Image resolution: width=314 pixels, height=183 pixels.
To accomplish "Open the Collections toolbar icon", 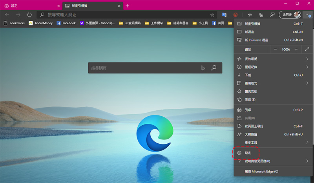I will (261, 15).
